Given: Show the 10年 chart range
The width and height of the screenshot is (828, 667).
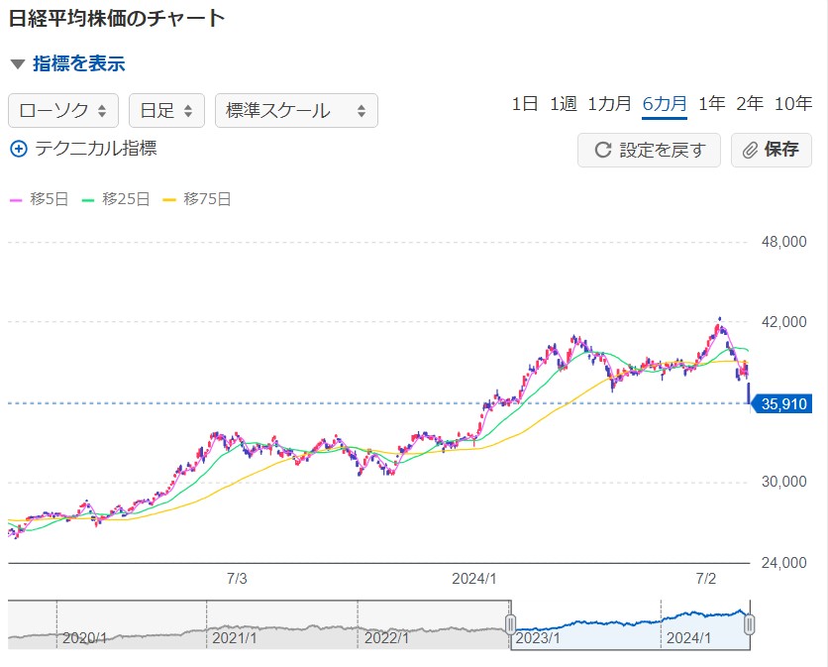Looking at the screenshot, I should tap(793, 104).
